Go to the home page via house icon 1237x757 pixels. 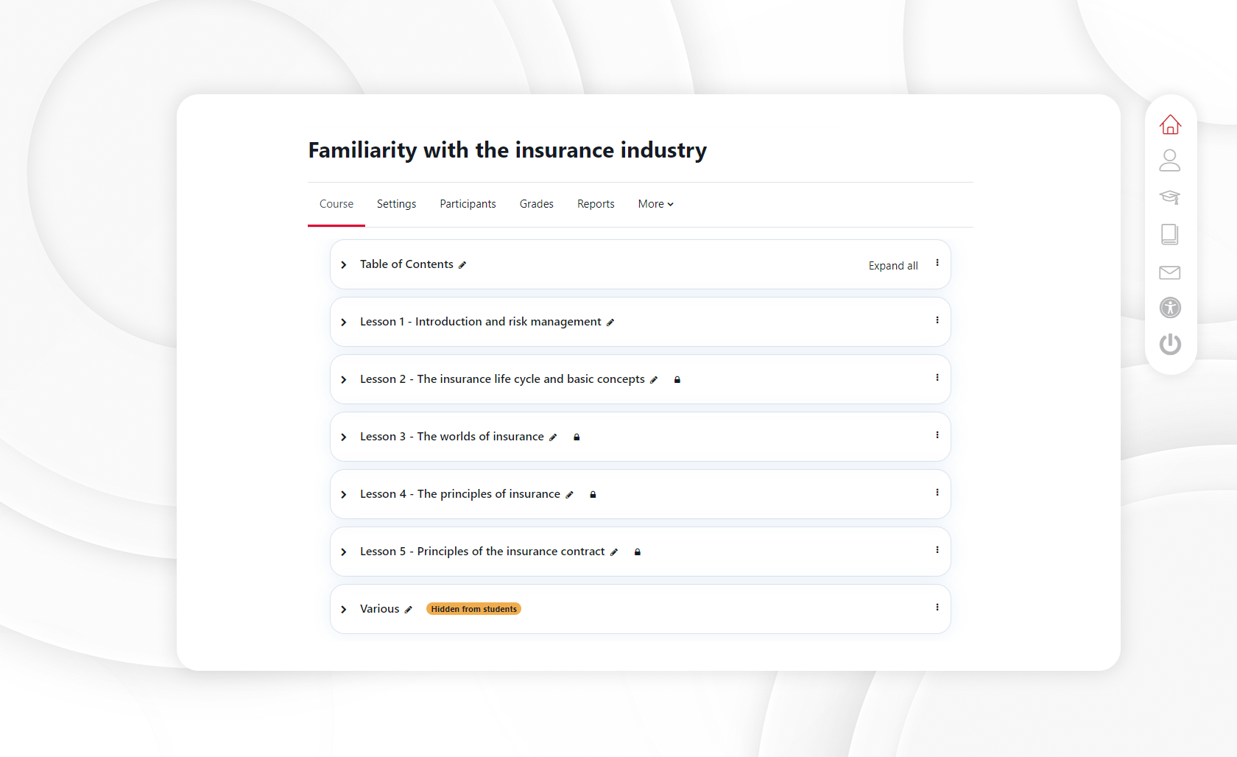point(1170,124)
